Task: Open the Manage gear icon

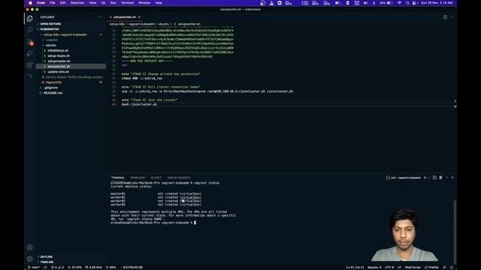Action: [30, 259]
